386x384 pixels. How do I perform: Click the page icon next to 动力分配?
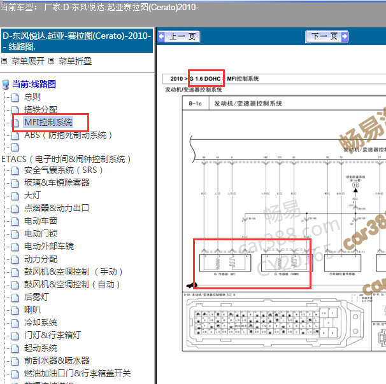(x=15, y=259)
